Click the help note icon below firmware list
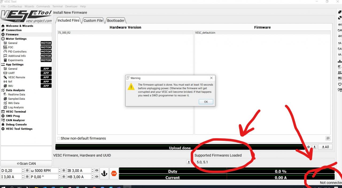The height and width of the screenshot is (188, 342). pyautogui.click(x=328, y=138)
